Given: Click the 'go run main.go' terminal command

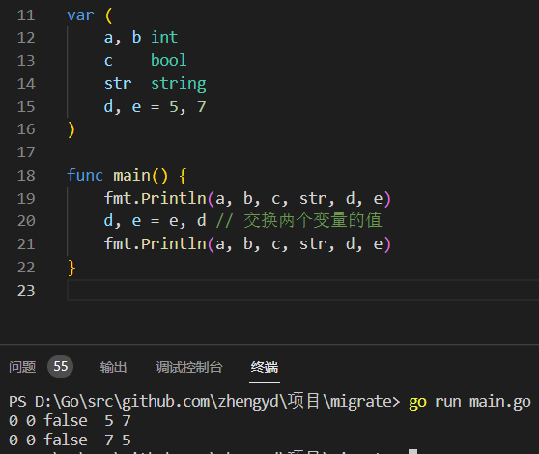Looking at the screenshot, I should 469,402.
